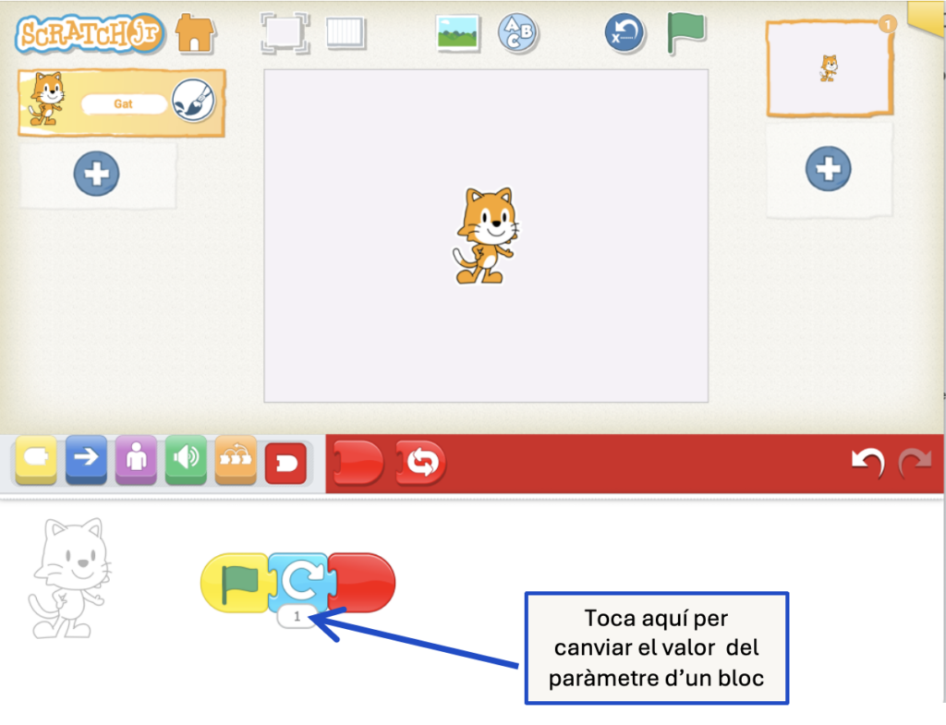Open the orange control blocks category
This screenshot has height=725, width=946.
coord(236,461)
